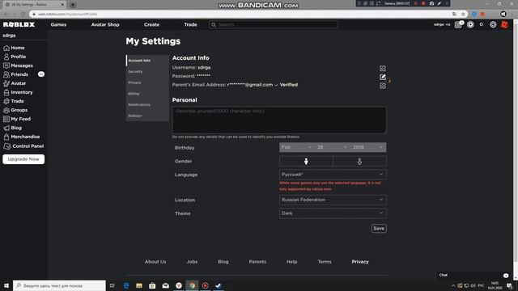Screen dimensions: 518x291
Task: Open the Location dropdown showing Russian Federation
Action: coord(333,200)
